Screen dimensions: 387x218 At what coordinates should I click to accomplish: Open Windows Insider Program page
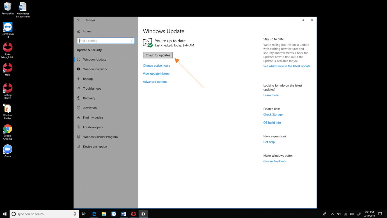point(100,137)
